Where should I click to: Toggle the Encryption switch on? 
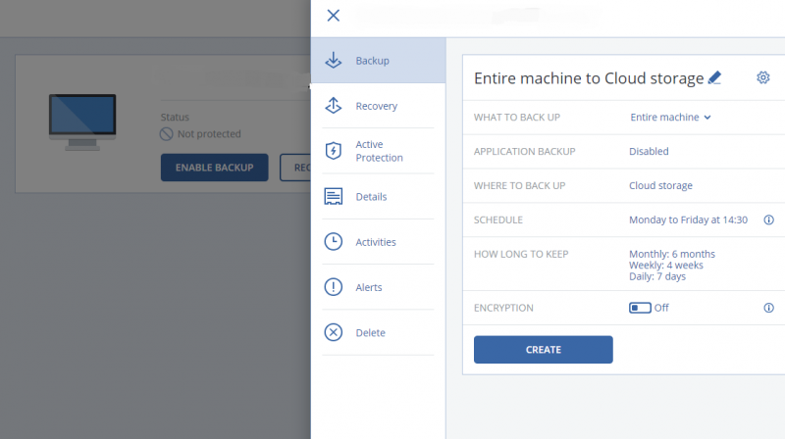tap(640, 308)
